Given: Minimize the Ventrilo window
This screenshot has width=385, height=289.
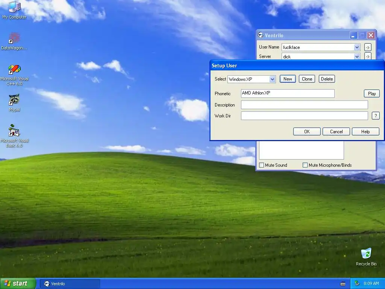Looking at the screenshot, I should [x=353, y=35].
